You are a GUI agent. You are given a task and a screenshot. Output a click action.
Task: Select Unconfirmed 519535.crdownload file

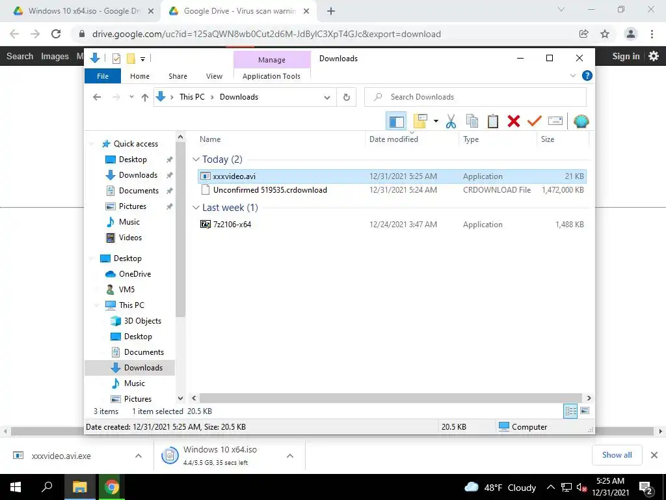point(392,190)
